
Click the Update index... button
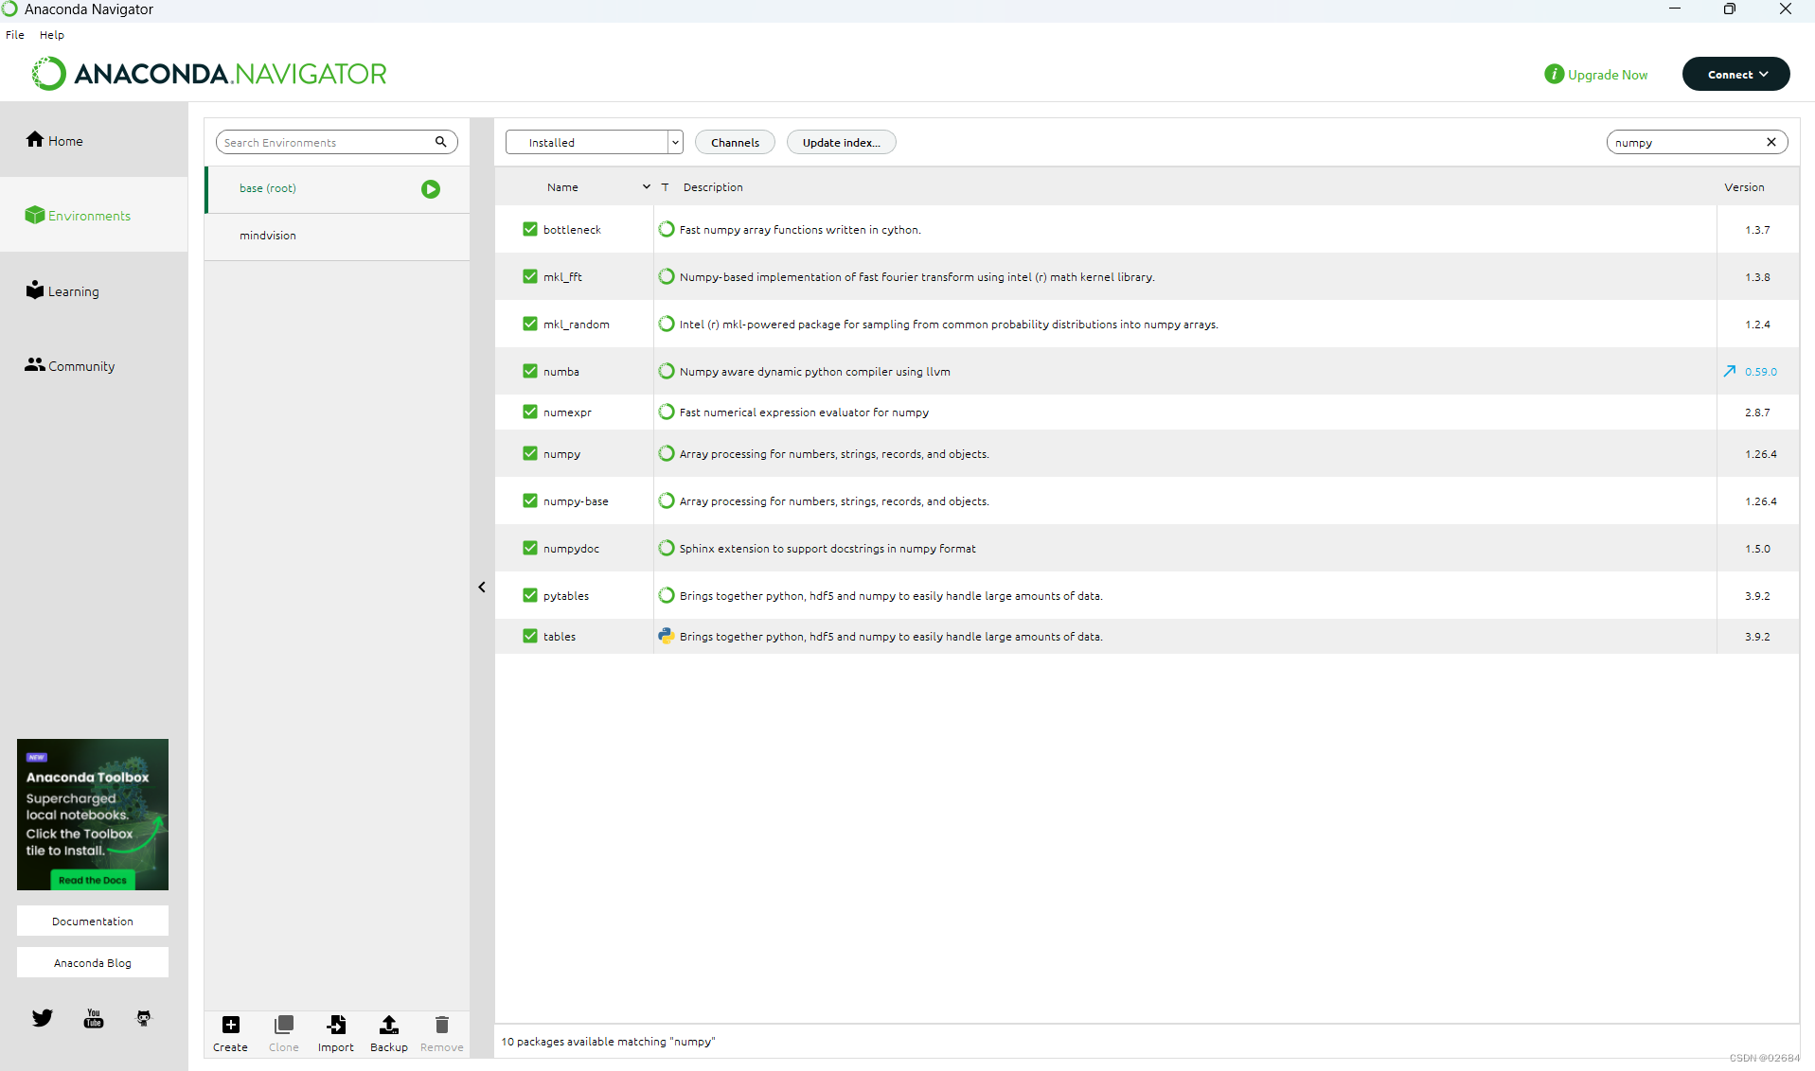[x=841, y=142]
